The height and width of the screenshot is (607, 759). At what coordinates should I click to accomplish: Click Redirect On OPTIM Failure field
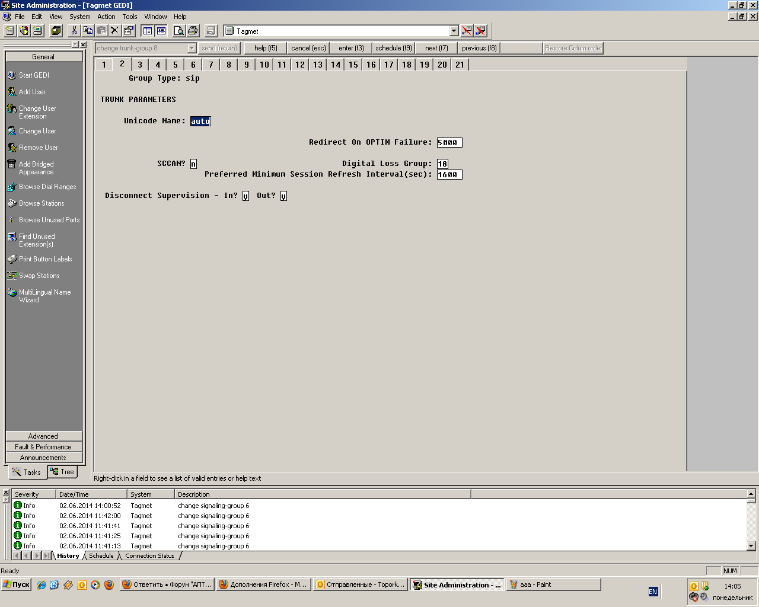[x=449, y=143]
